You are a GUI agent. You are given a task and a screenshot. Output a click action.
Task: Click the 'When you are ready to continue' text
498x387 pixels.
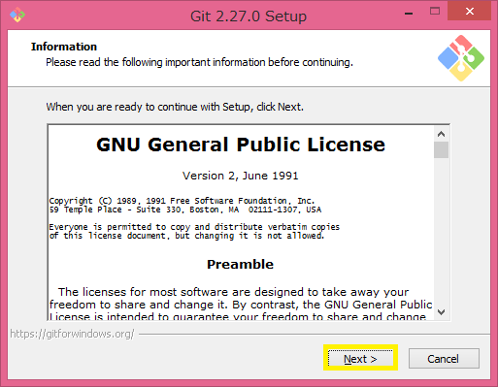tap(175, 107)
